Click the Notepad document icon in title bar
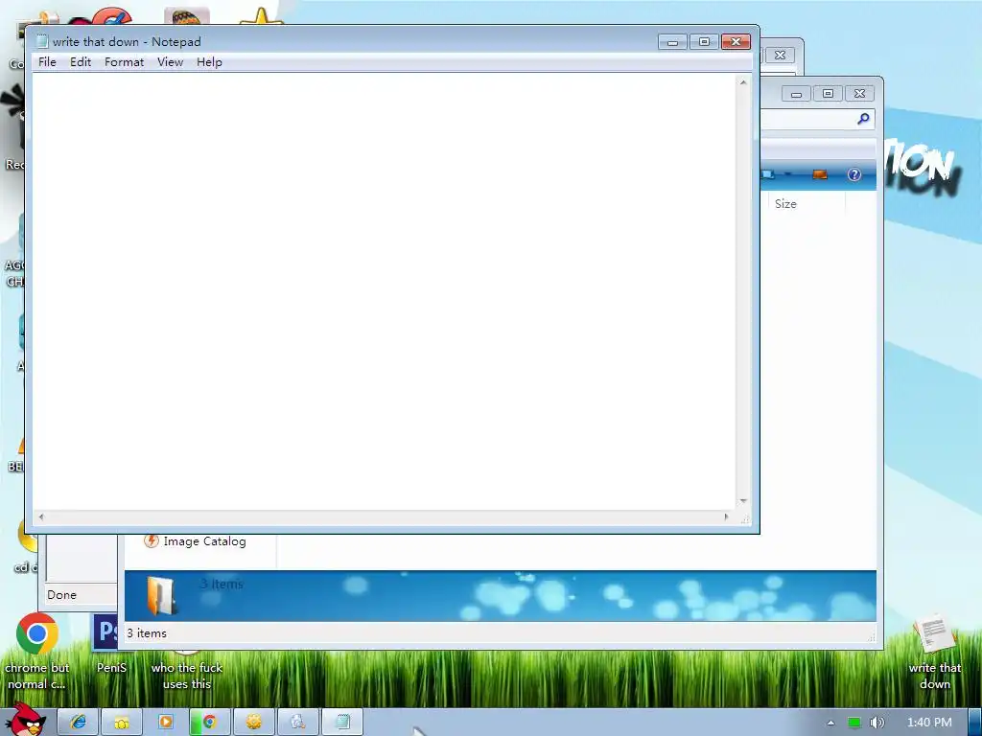This screenshot has width=982, height=736. click(x=42, y=41)
